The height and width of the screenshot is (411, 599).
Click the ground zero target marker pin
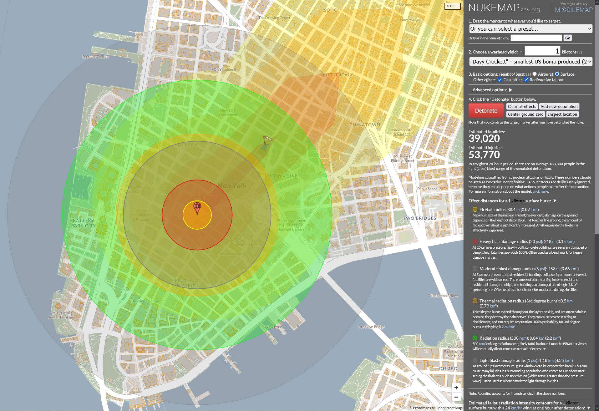click(197, 208)
